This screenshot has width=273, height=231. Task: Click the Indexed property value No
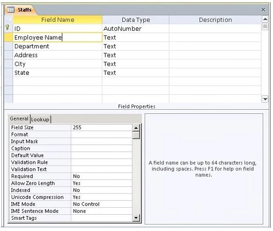click(102, 190)
